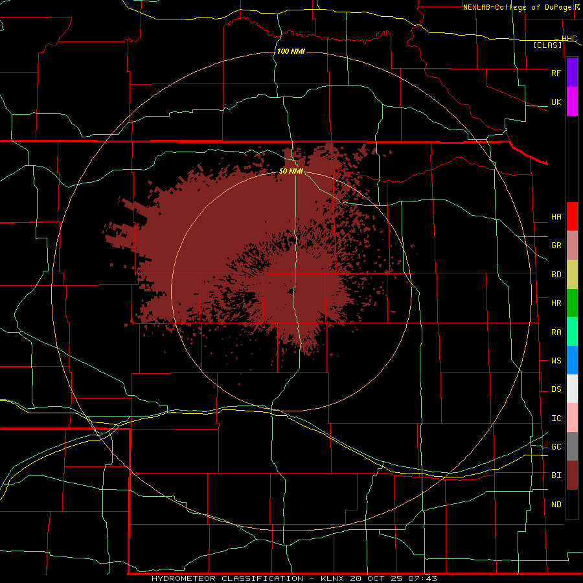This screenshot has width=583, height=583.
Task: Click the HA legend label
Action: click(556, 217)
